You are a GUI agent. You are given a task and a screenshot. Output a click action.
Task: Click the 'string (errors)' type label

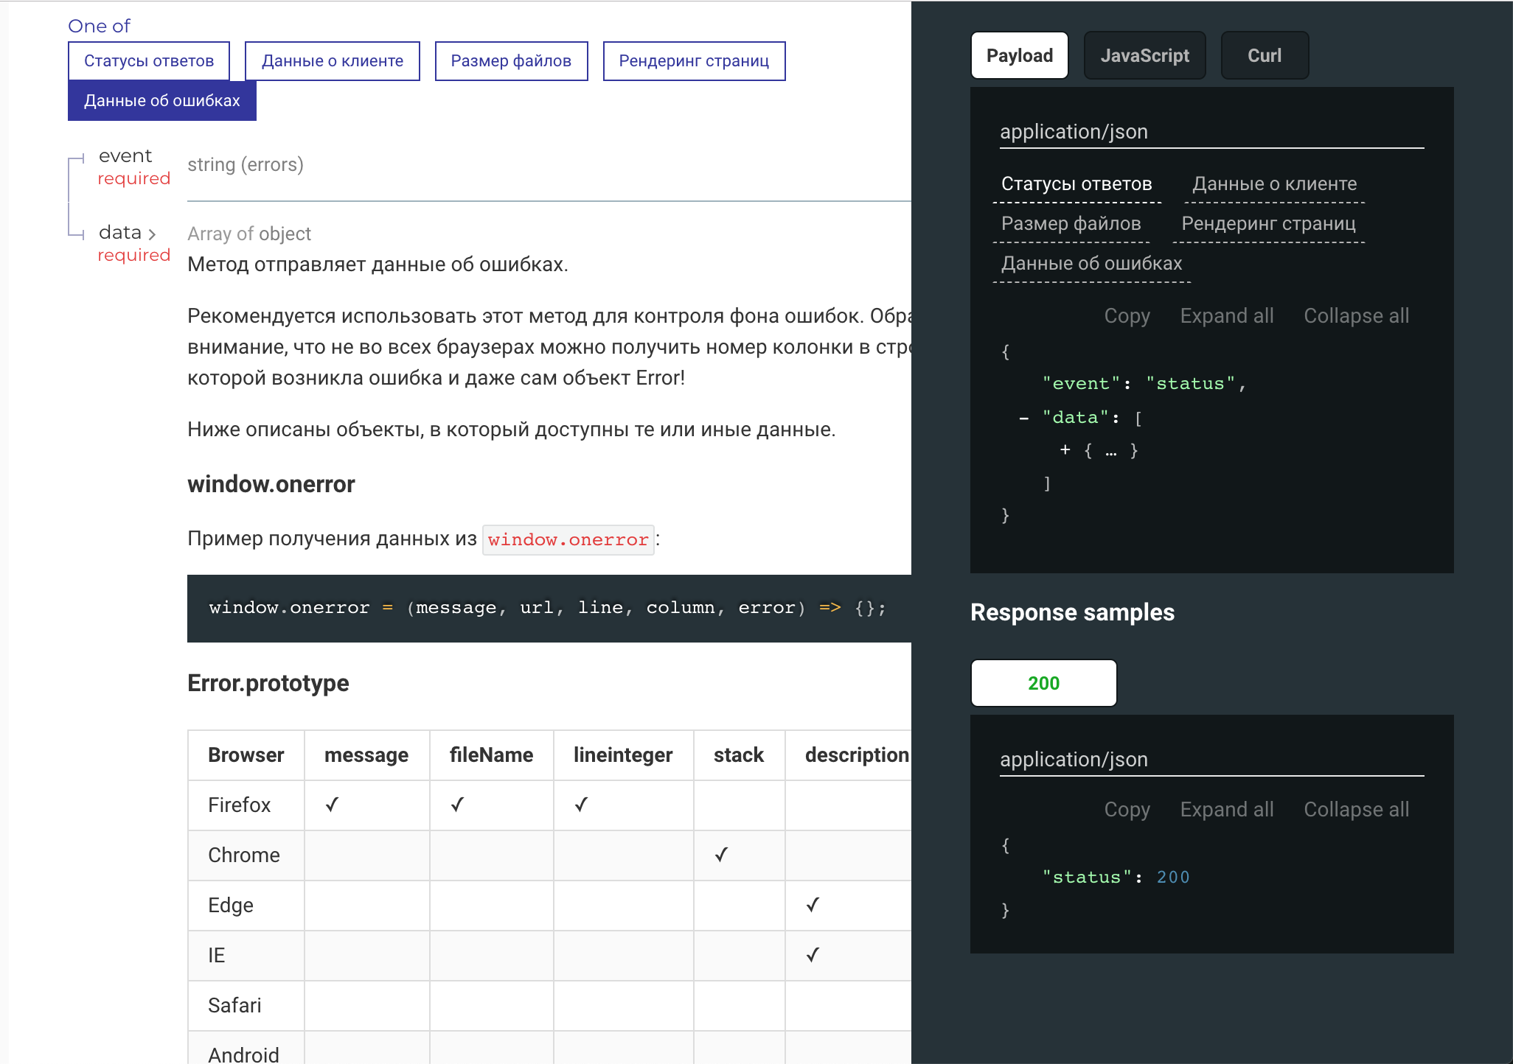(x=246, y=165)
